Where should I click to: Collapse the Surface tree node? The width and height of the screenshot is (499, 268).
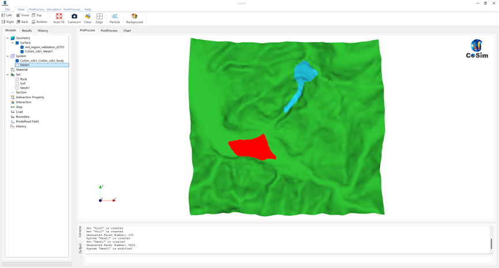pyautogui.click(x=13, y=43)
